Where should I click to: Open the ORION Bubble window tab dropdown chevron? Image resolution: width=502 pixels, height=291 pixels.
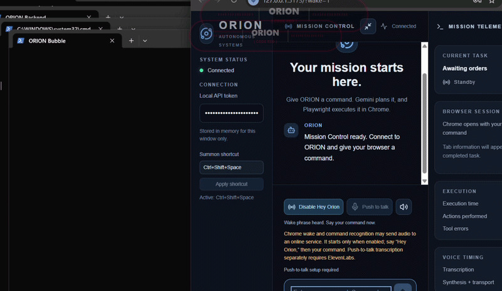[145, 41]
